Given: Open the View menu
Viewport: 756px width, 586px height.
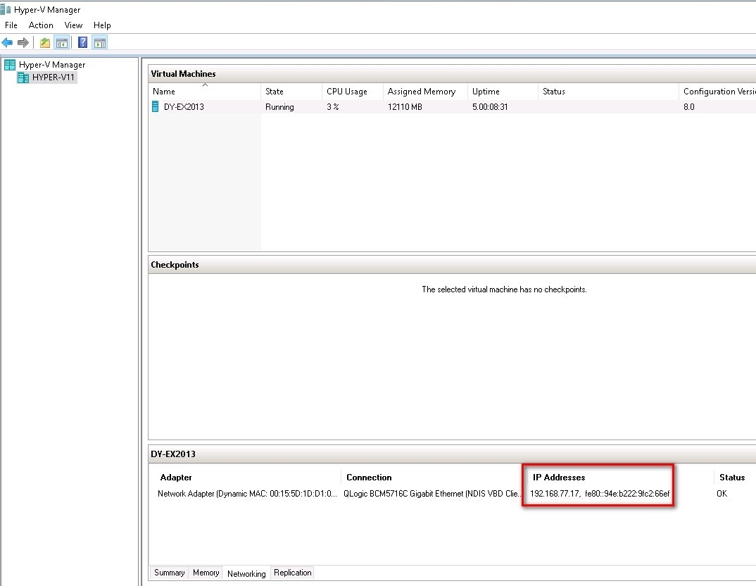Looking at the screenshot, I should [73, 25].
